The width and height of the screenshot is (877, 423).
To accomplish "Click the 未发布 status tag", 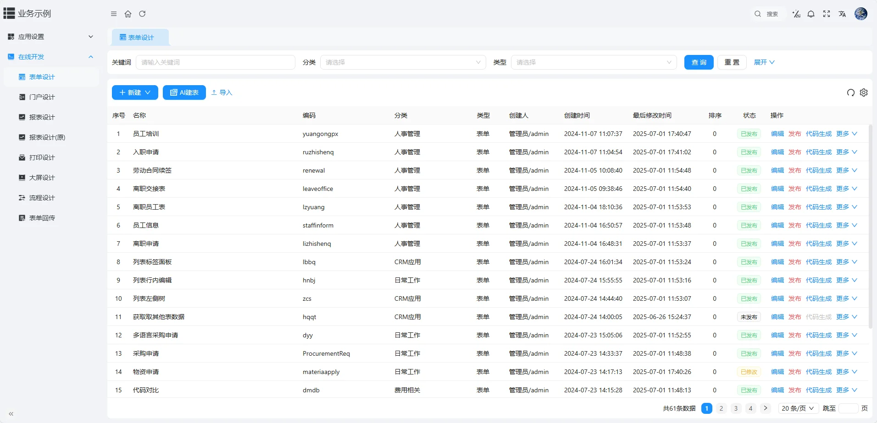I will pos(749,317).
